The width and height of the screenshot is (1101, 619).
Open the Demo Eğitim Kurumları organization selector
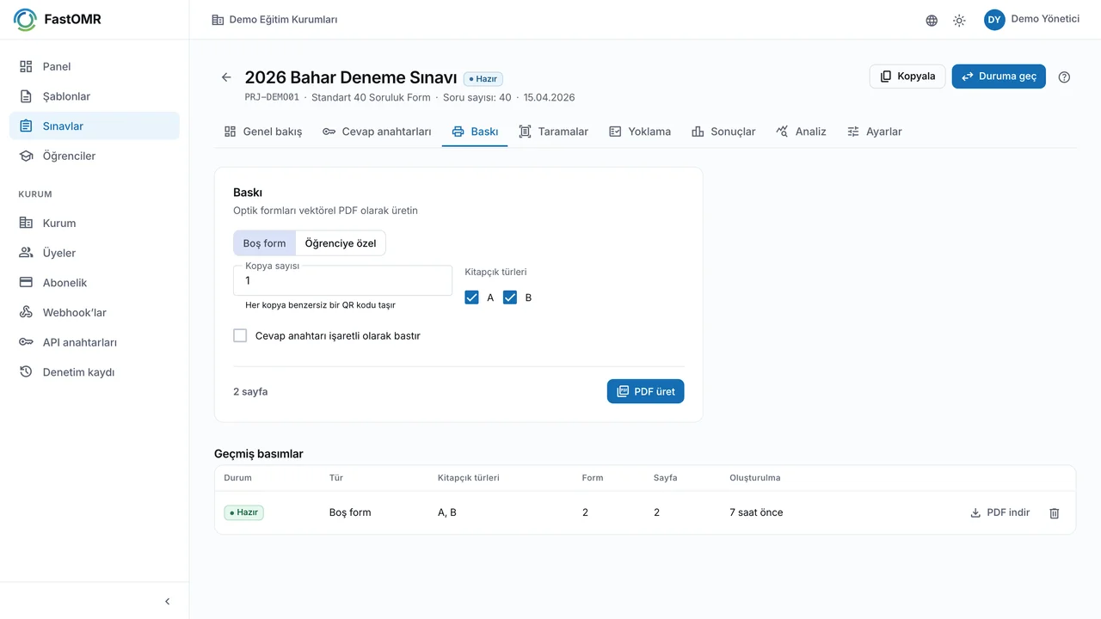point(274,20)
